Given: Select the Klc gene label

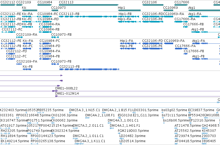Looking at the screenshot, I should tap(24, 8).
